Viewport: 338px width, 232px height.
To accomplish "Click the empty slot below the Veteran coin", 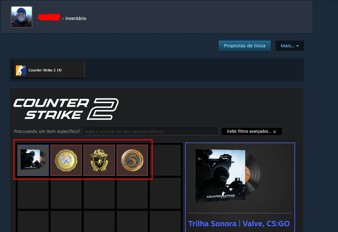I will 132,193.
